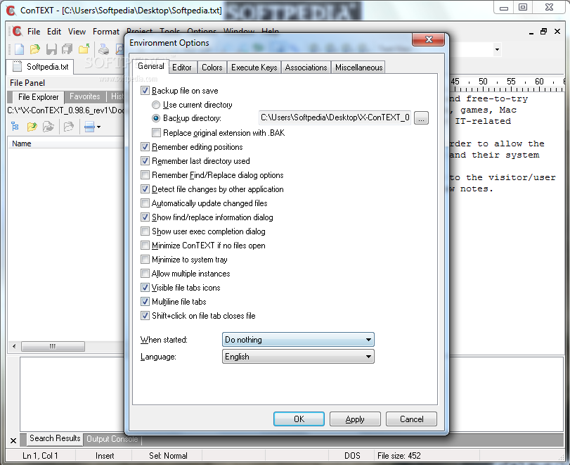Enable Show user exec completion dialog
570x465 pixels.
pos(145,231)
